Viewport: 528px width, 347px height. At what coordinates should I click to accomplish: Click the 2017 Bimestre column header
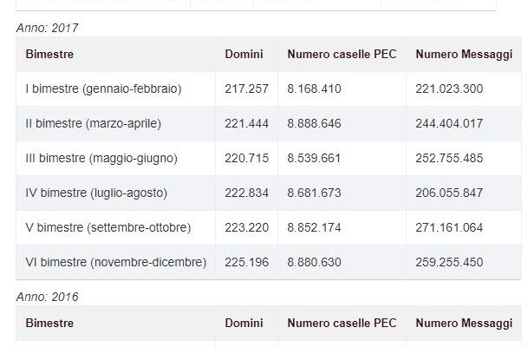[49, 55]
